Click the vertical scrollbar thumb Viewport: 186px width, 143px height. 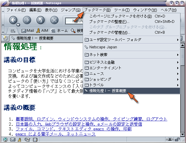[182, 56]
